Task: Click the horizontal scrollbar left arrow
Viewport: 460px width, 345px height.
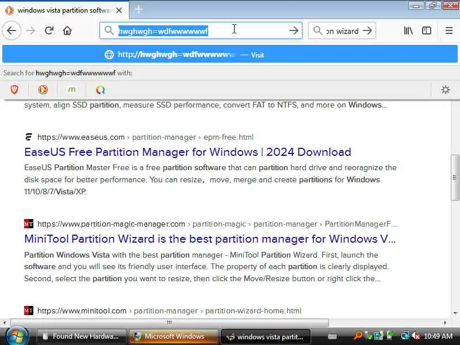Action: (x=5, y=323)
